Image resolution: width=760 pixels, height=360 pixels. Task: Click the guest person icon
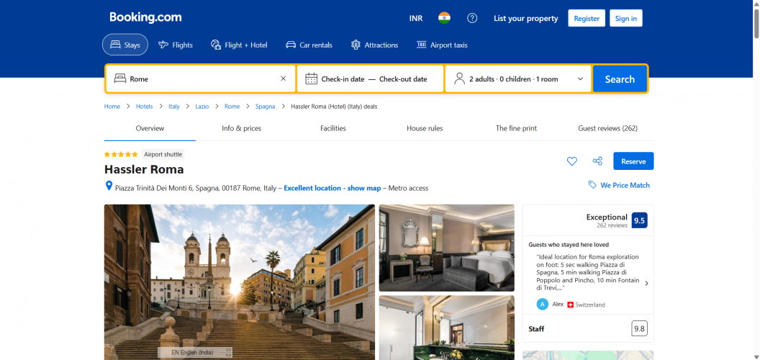click(x=459, y=78)
